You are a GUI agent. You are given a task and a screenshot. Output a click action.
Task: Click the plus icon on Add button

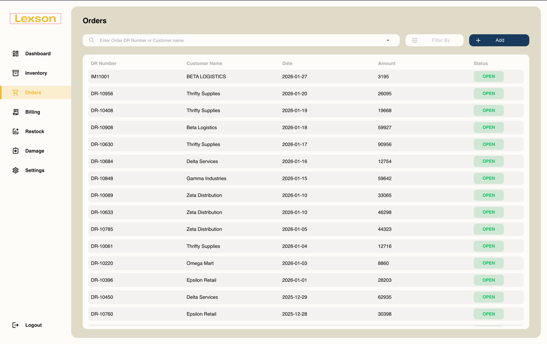click(x=479, y=40)
